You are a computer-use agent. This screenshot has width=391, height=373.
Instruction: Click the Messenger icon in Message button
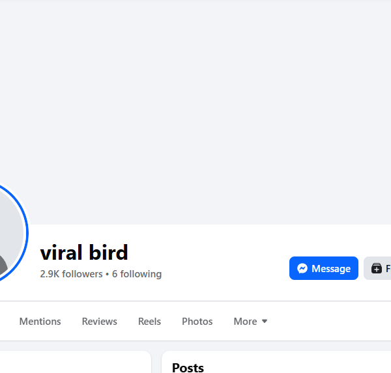302,268
